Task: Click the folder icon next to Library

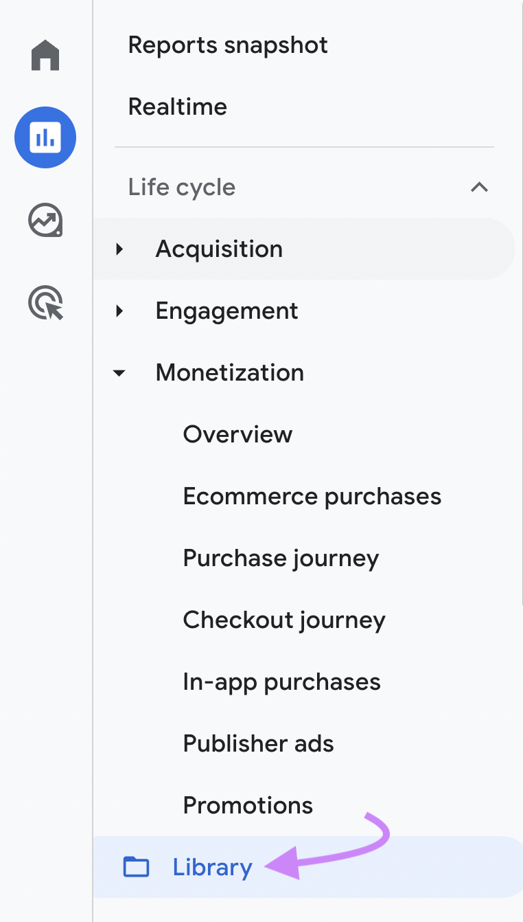Action: [136, 867]
